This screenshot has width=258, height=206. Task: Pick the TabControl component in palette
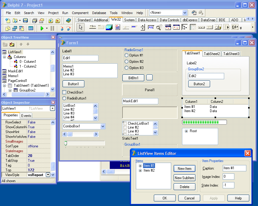[93, 27]
